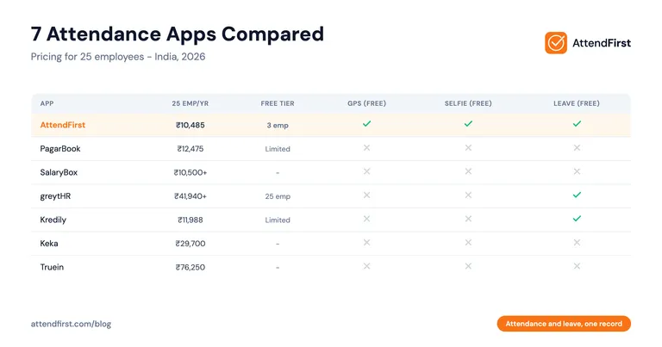Click Truein's Selfie cross mark
Image resolution: width=662 pixels, height=347 pixels.
[x=468, y=266]
